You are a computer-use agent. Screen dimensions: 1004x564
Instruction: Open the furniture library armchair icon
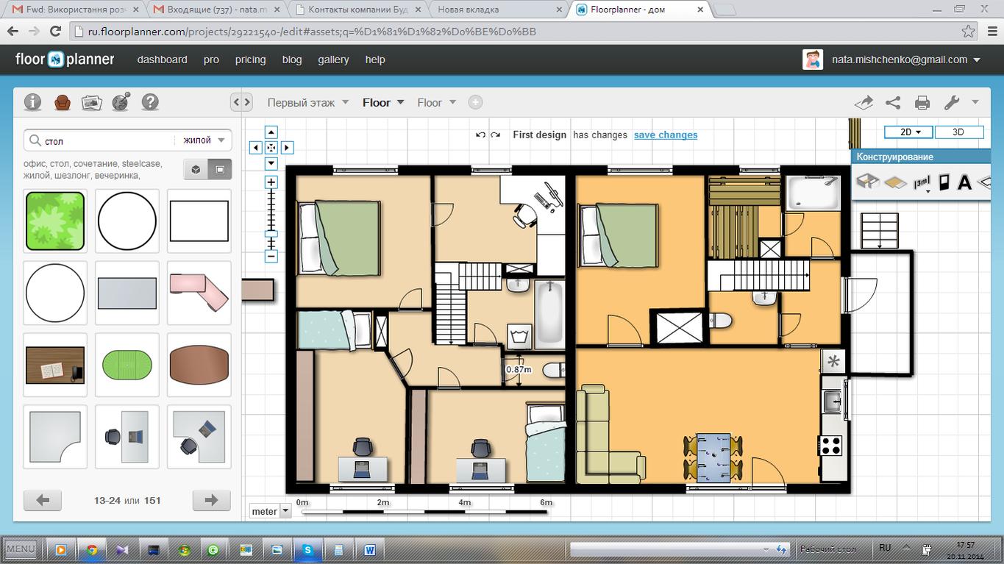point(62,102)
